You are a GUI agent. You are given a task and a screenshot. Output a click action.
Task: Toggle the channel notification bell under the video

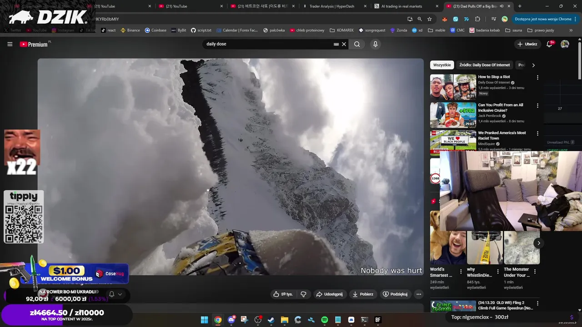coord(111,294)
